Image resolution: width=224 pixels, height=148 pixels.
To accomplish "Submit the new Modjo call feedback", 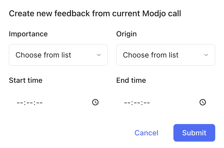I will (194, 133).
